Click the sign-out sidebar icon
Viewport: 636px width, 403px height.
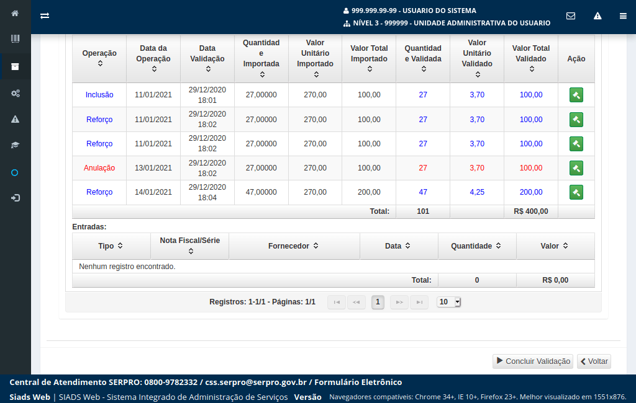click(x=15, y=198)
